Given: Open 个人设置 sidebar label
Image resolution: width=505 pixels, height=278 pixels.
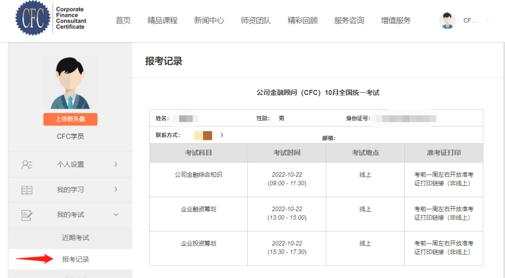Looking at the screenshot, I should pos(71,164).
